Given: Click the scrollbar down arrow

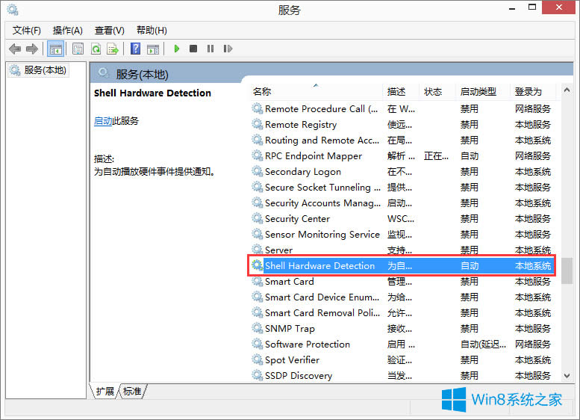Looking at the screenshot, I should click(x=567, y=376).
